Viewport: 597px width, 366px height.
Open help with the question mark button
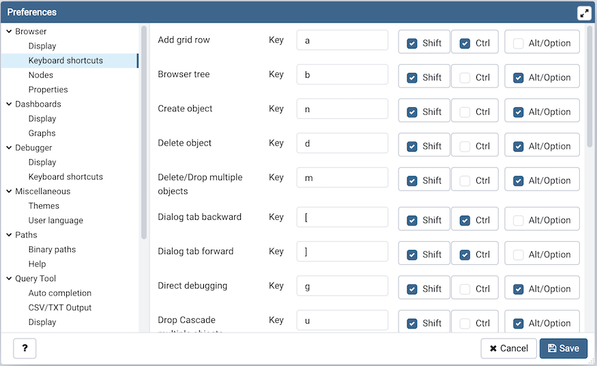point(25,348)
